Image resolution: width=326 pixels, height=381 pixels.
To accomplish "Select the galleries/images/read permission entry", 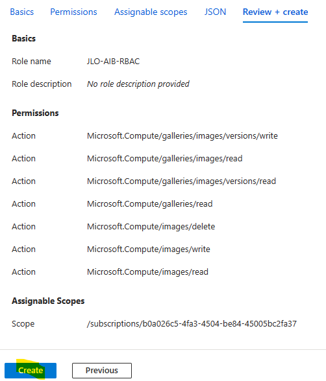I will click(164, 158).
